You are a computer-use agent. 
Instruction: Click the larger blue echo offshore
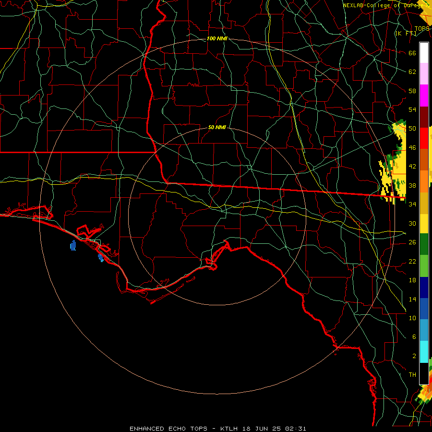[x=73, y=245]
